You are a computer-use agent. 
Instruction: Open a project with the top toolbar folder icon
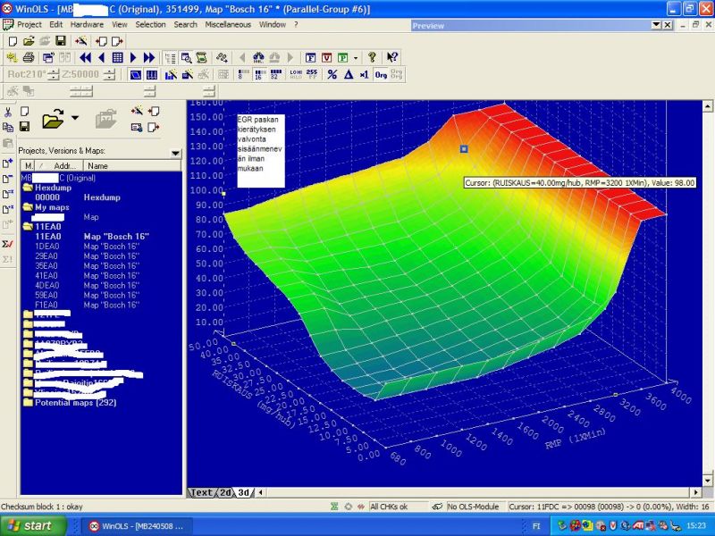point(29,41)
